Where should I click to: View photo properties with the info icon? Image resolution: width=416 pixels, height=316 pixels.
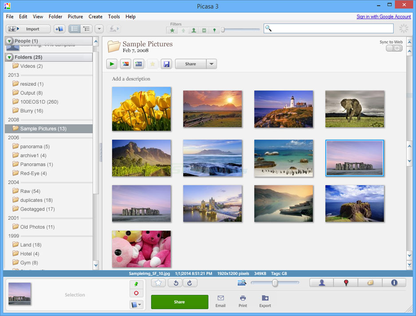click(x=394, y=282)
